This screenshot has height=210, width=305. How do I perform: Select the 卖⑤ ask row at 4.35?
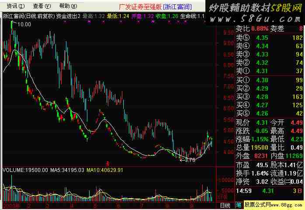pos(270,38)
